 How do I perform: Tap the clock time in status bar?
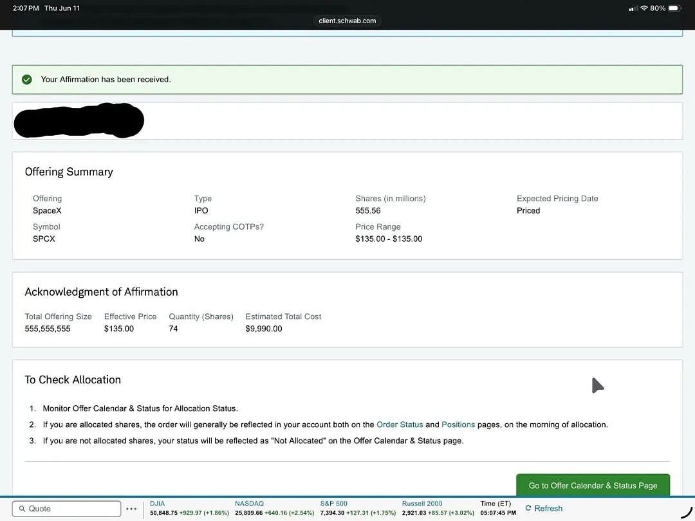pos(26,8)
